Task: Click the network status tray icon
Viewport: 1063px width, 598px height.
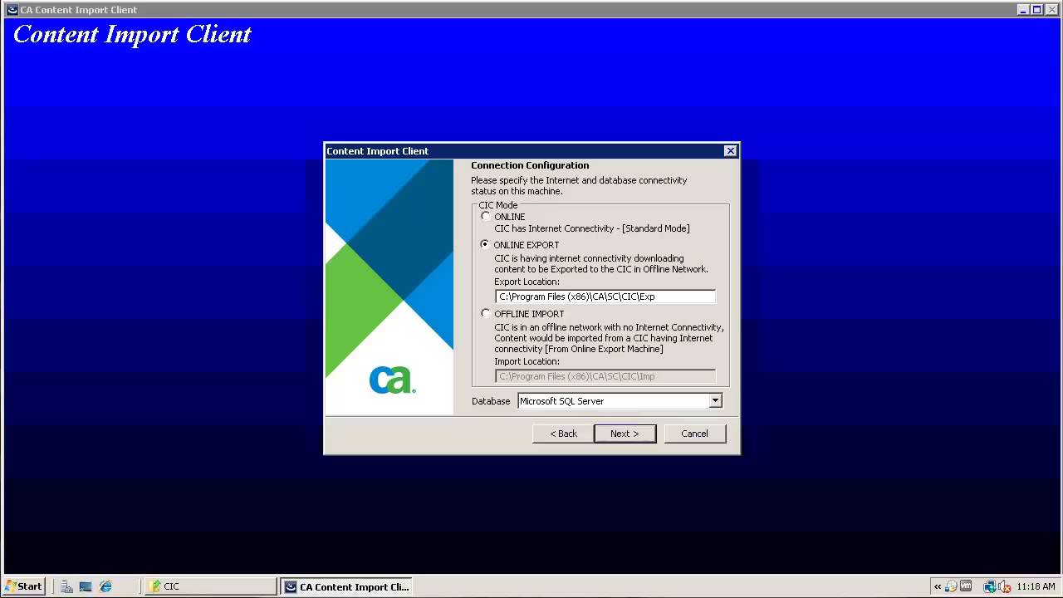Action: point(990,586)
